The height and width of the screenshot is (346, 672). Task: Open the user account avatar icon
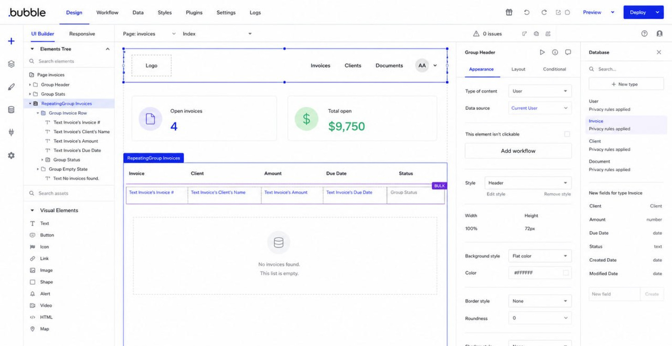point(660,34)
